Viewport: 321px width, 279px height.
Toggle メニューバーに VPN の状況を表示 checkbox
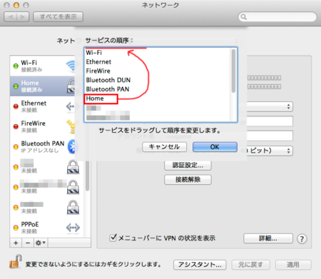113,238
